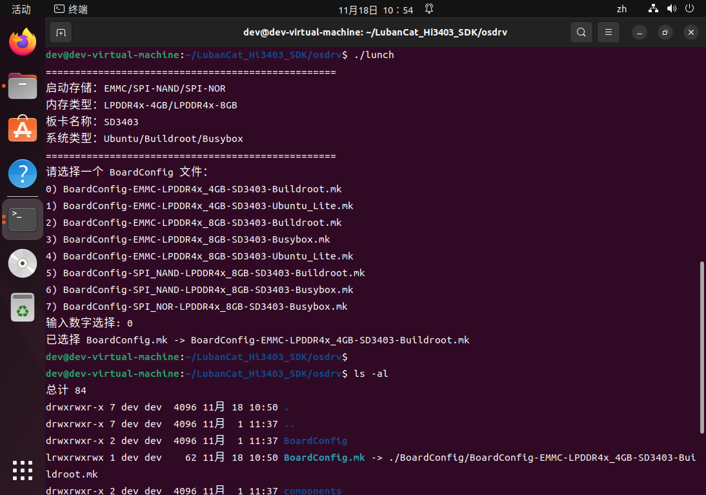This screenshot has width=706, height=495.
Task: Click 活动 in the top bar
Action: point(21,9)
